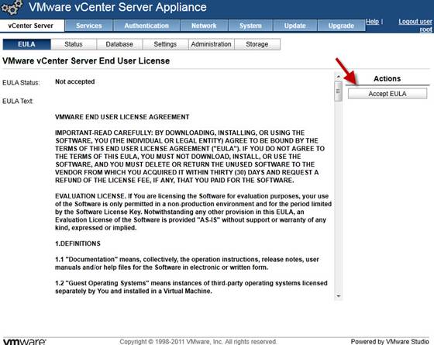This screenshot has width=434, height=345.
Task: Open the Services tab
Action: 89,26
